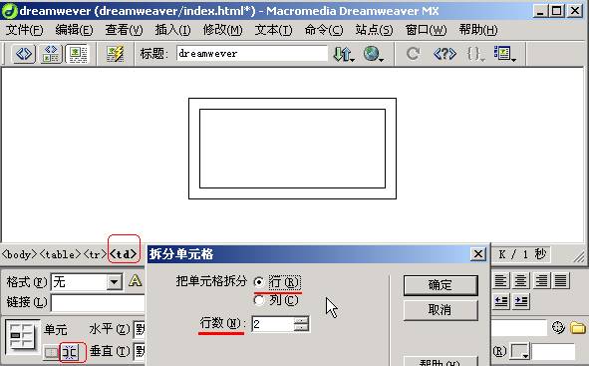
Task: Click the Refresh design view icon
Action: coord(413,54)
